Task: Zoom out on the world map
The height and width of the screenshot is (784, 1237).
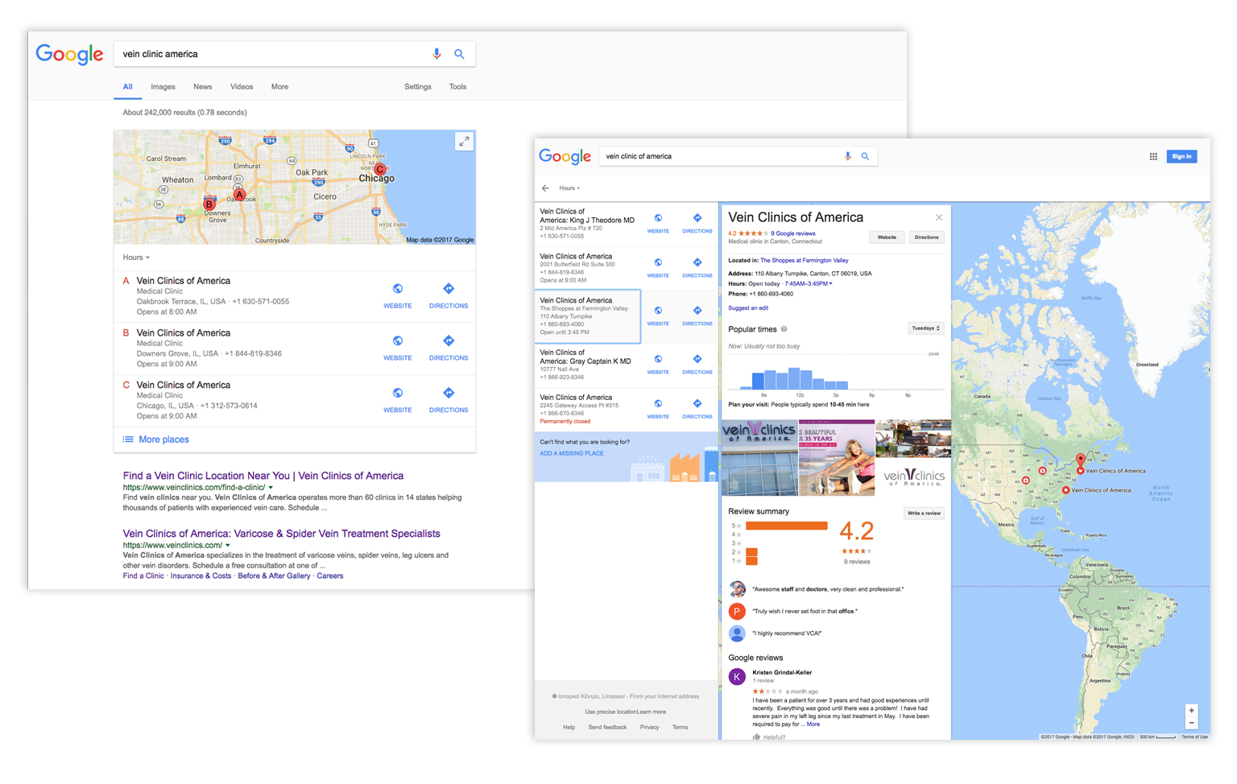Action: pos(1192,723)
